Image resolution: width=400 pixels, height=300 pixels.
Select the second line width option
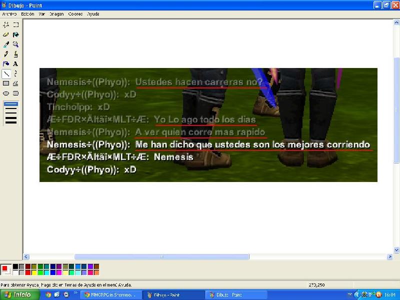[11, 108]
